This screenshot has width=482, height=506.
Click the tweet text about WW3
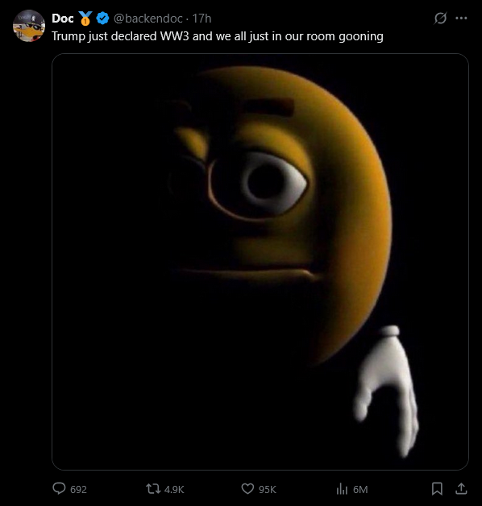(218, 36)
